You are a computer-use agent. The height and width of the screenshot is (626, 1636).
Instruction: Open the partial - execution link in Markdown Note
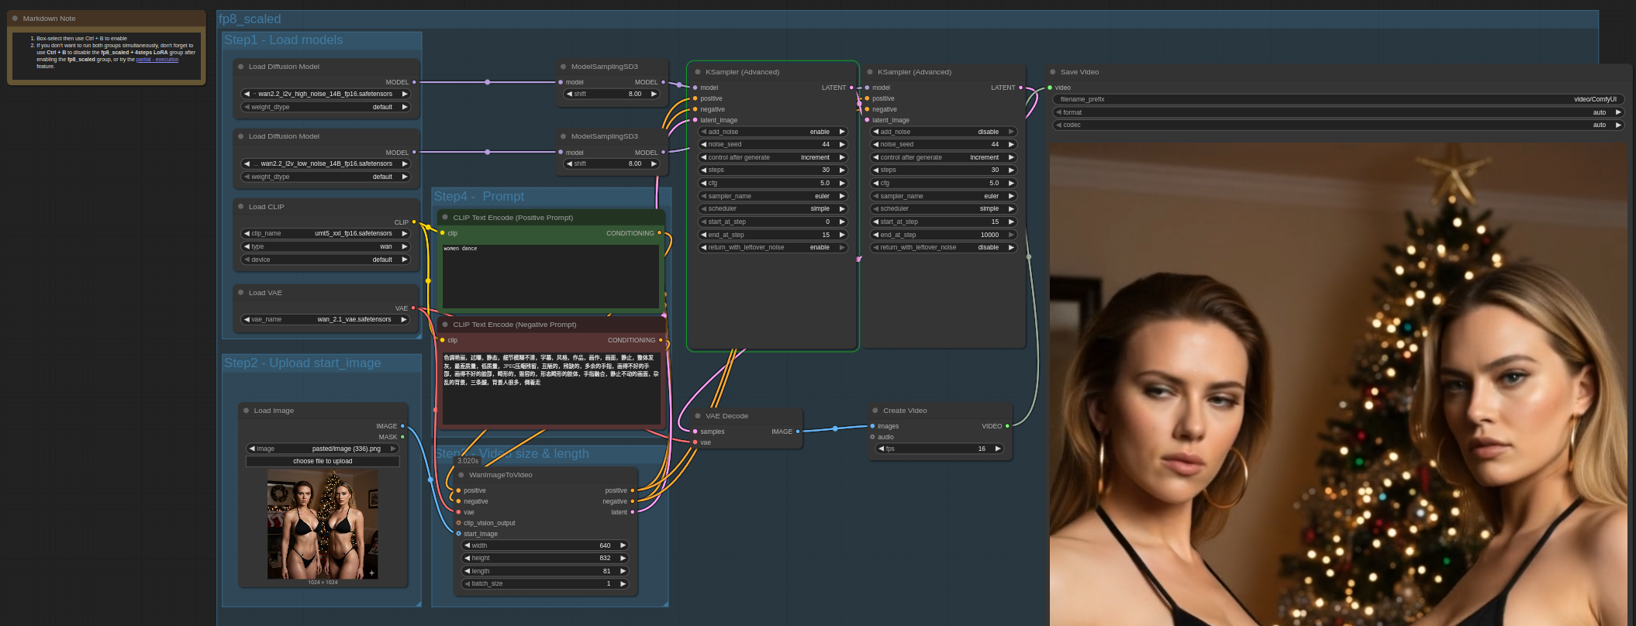(157, 60)
